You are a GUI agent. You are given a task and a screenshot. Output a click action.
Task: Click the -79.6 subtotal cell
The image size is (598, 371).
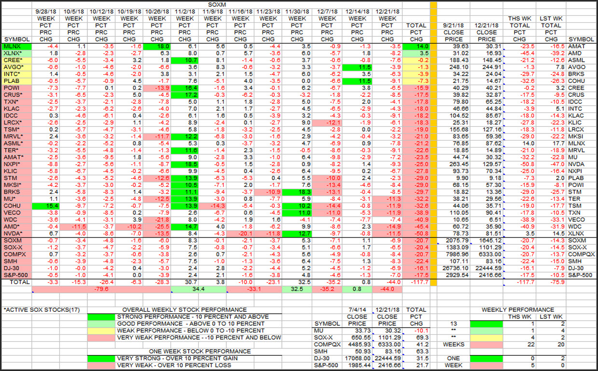pyautogui.click(x=101, y=290)
